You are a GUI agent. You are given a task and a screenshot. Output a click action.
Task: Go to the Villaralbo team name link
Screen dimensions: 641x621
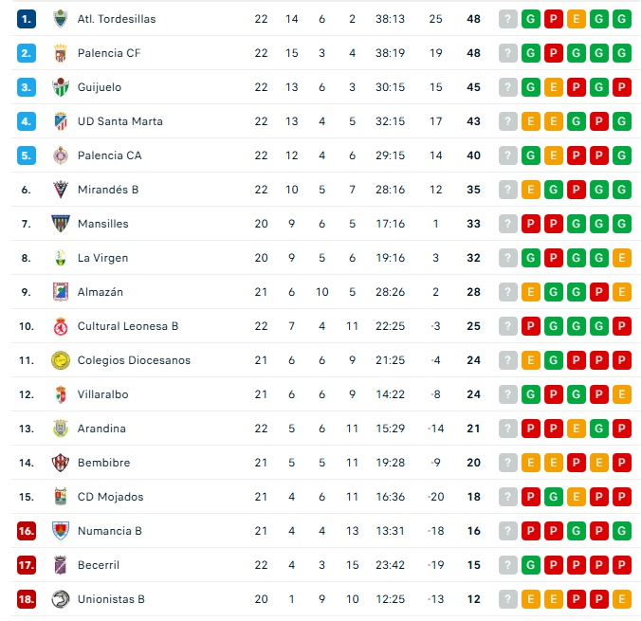pyautogui.click(x=102, y=394)
